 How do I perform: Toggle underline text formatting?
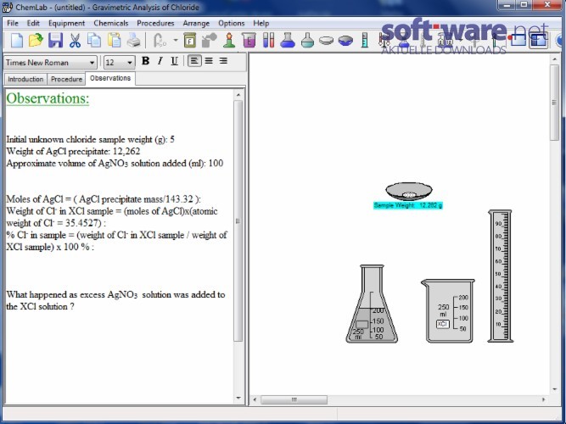click(x=174, y=61)
